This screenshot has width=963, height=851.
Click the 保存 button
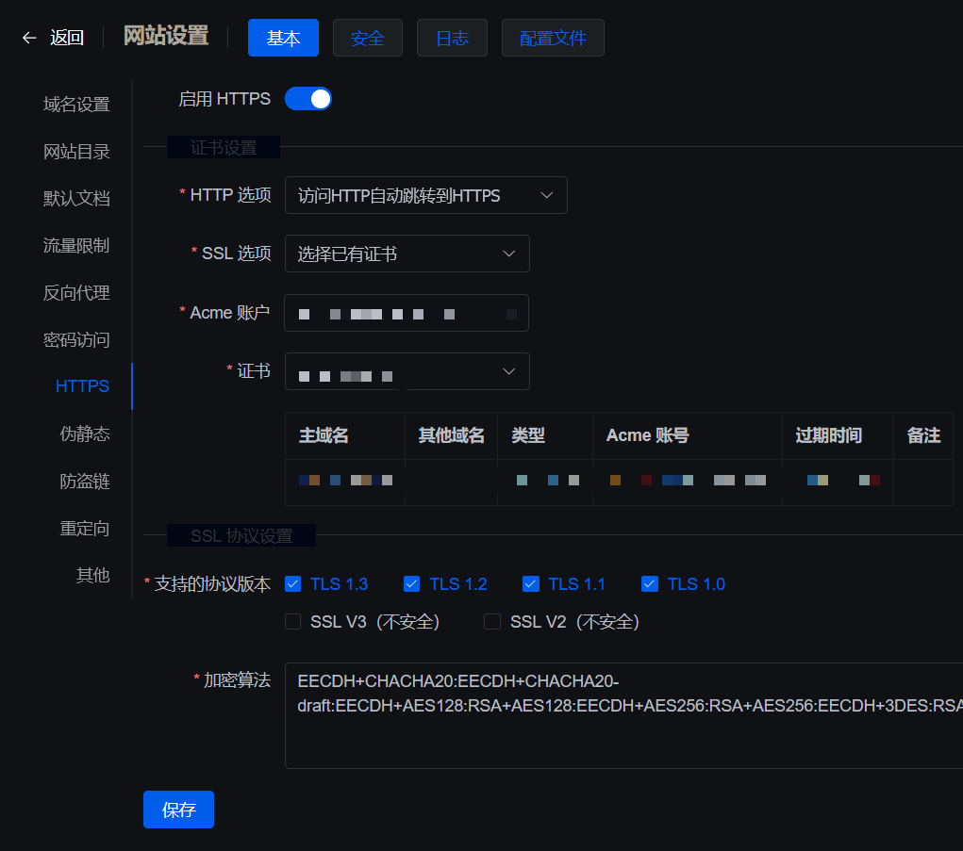coord(178,810)
